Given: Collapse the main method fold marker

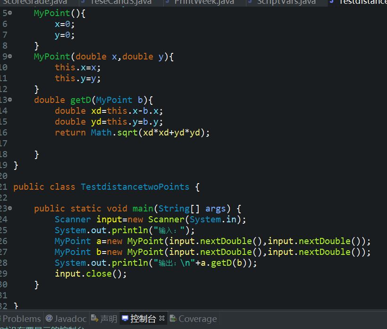Looking at the screenshot, I should [x=10, y=208].
